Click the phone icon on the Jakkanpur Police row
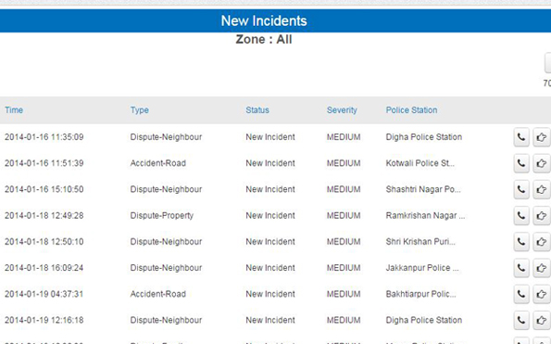Screen dimensions: 551x344 pyautogui.click(x=521, y=268)
